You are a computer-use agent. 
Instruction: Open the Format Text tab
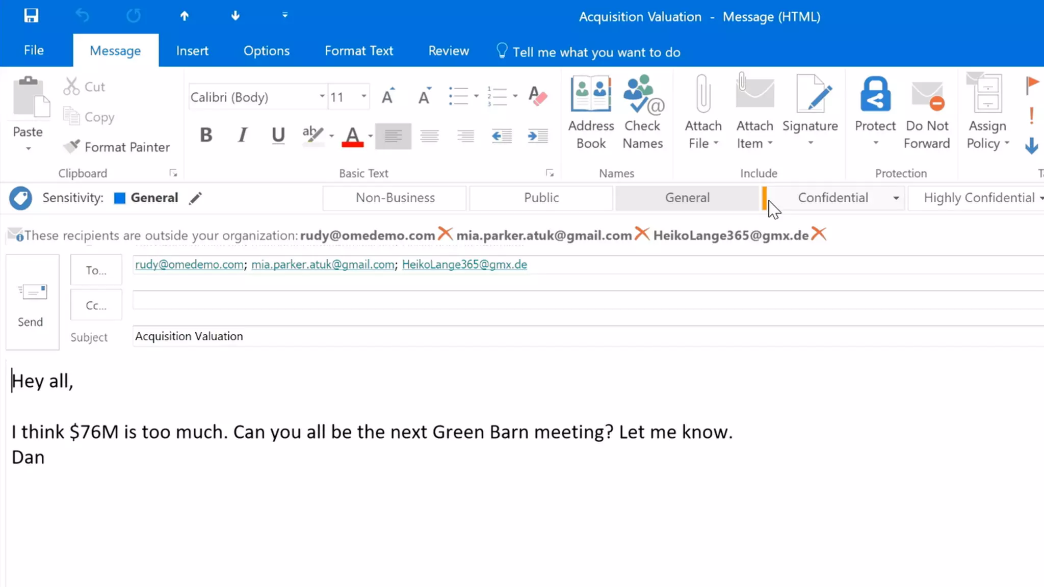(x=359, y=50)
